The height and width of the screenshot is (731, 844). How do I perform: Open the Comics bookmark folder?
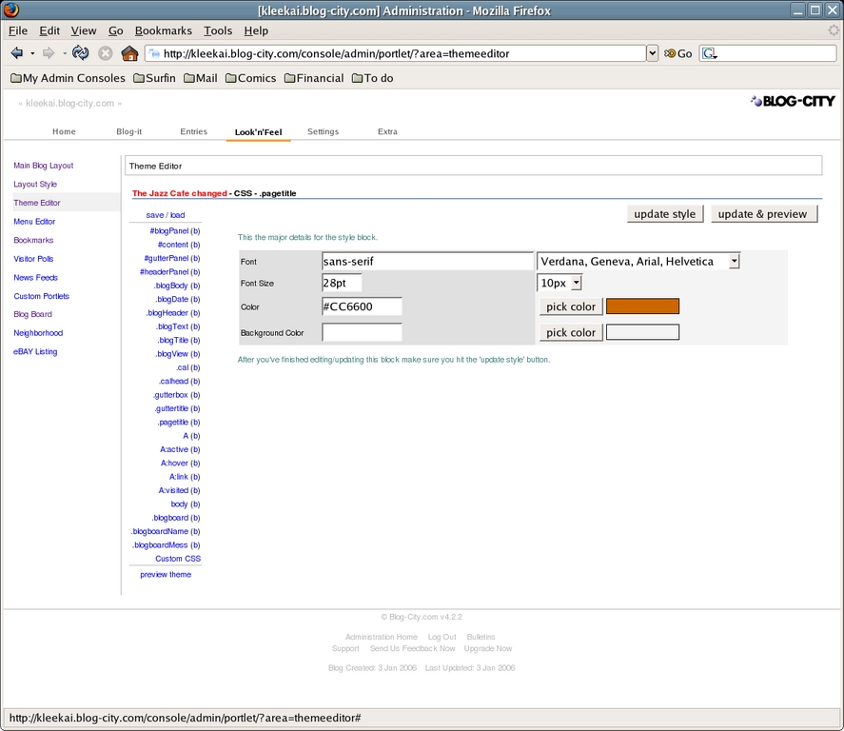coord(250,78)
